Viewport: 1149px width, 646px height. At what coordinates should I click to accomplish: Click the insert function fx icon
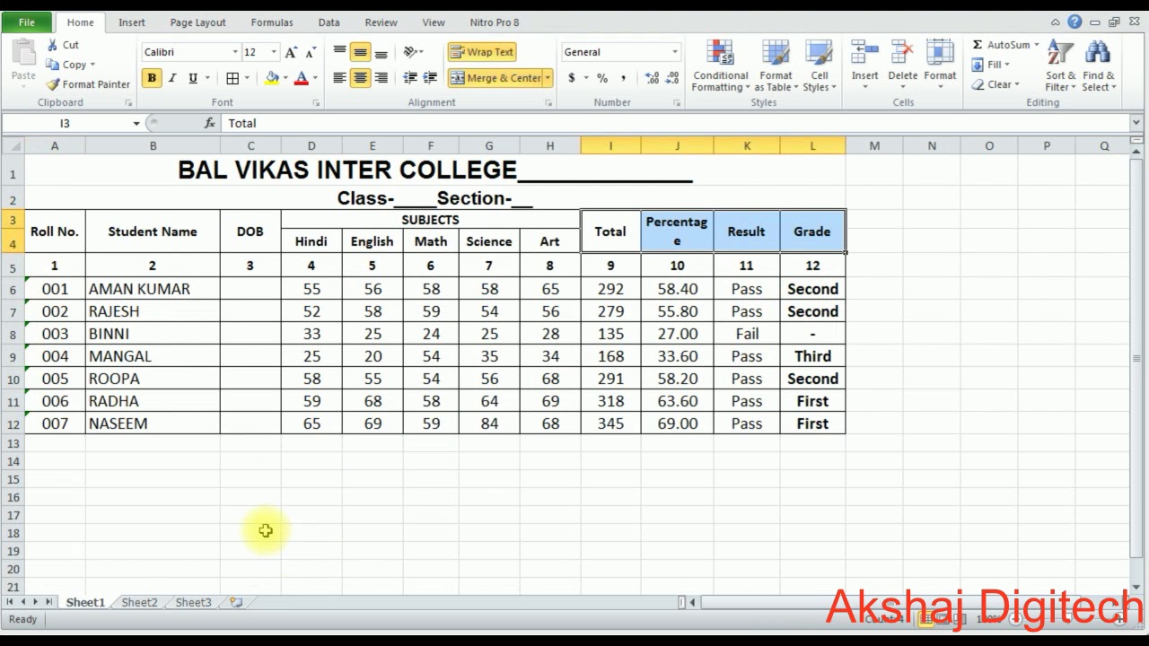(209, 123)
